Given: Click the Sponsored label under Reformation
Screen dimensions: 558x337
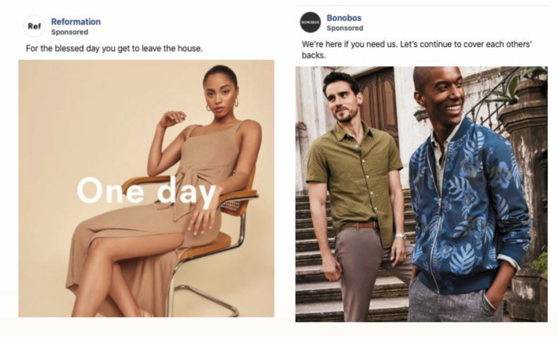Looking at the screenshot, I should pos(70,32).
